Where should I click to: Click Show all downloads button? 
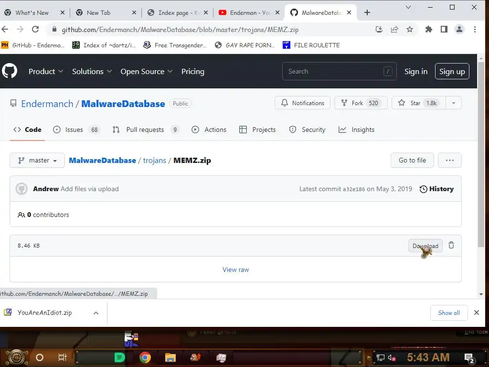[x=449, y=313]
